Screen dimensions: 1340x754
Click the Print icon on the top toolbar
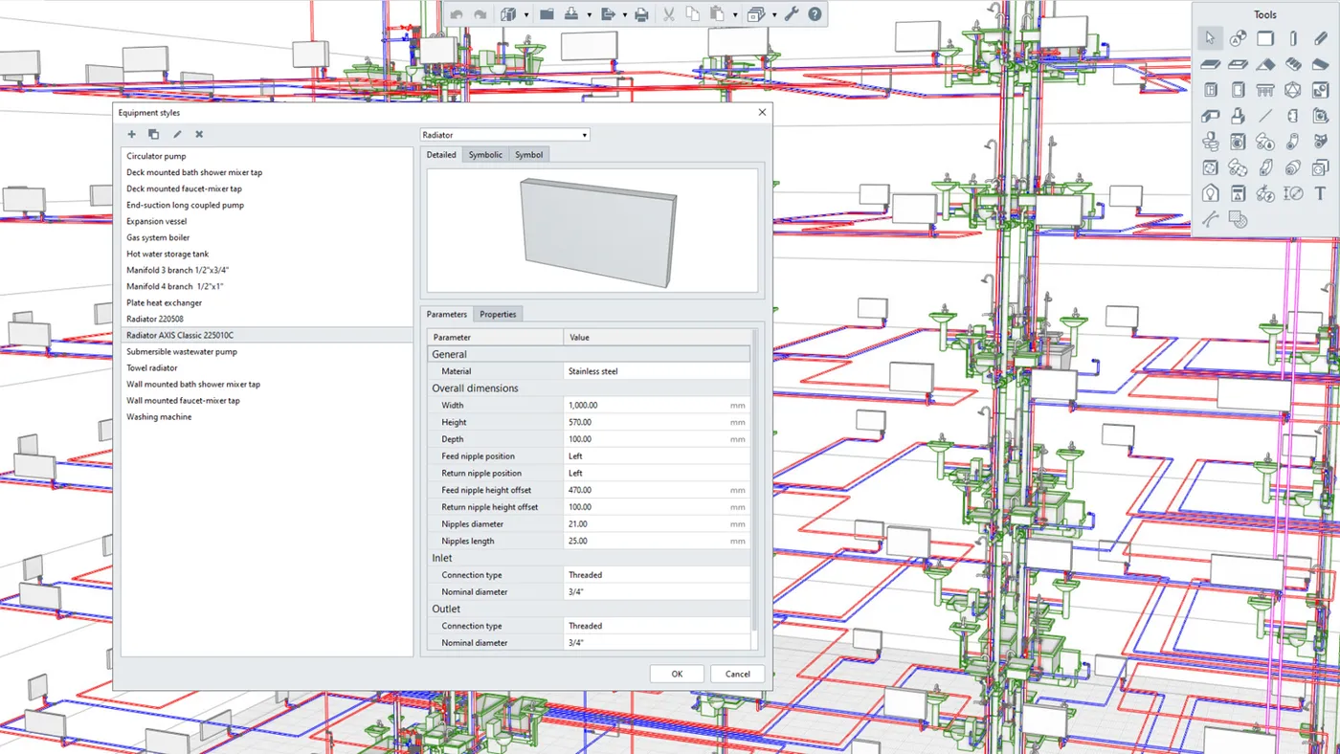point(641,14)
